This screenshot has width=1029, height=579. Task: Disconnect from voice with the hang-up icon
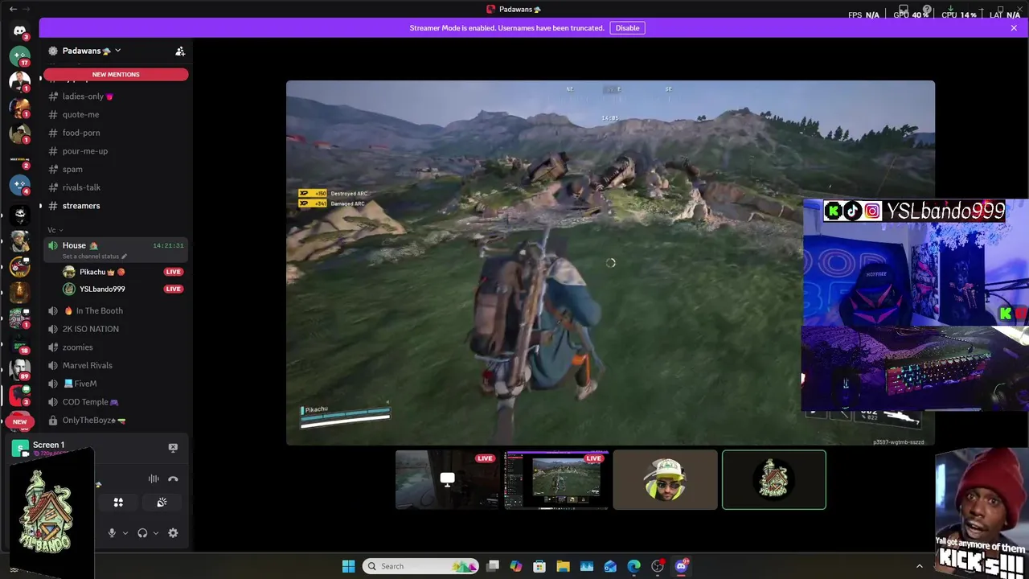click(x=173, y=479)
